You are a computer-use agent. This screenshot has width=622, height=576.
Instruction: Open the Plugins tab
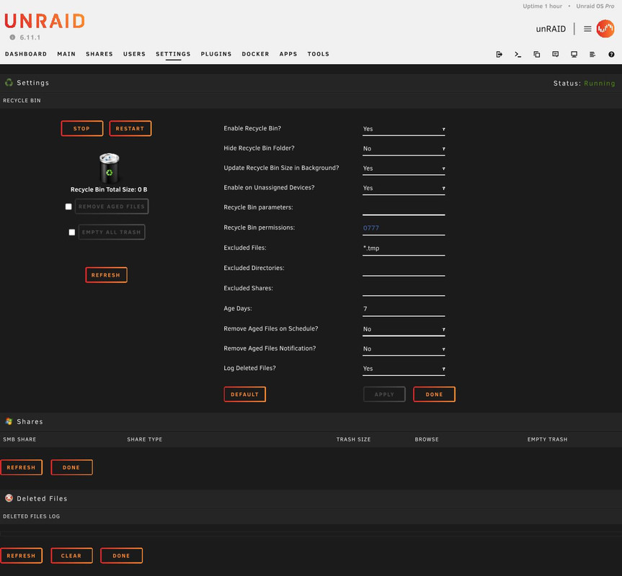(216, 54)
